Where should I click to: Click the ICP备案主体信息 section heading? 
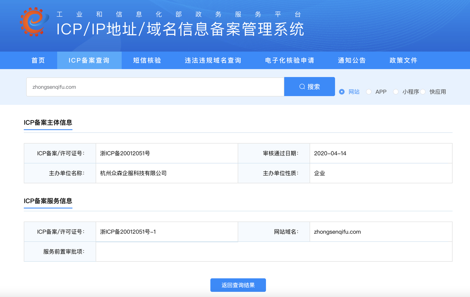48,123
